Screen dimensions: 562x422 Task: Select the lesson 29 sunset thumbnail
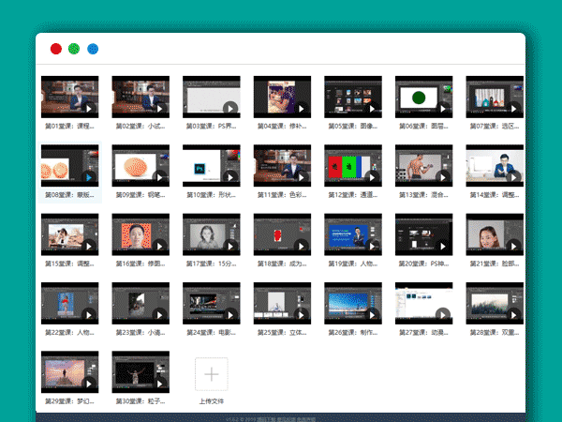pyautogui.click(x=70, y=374)
